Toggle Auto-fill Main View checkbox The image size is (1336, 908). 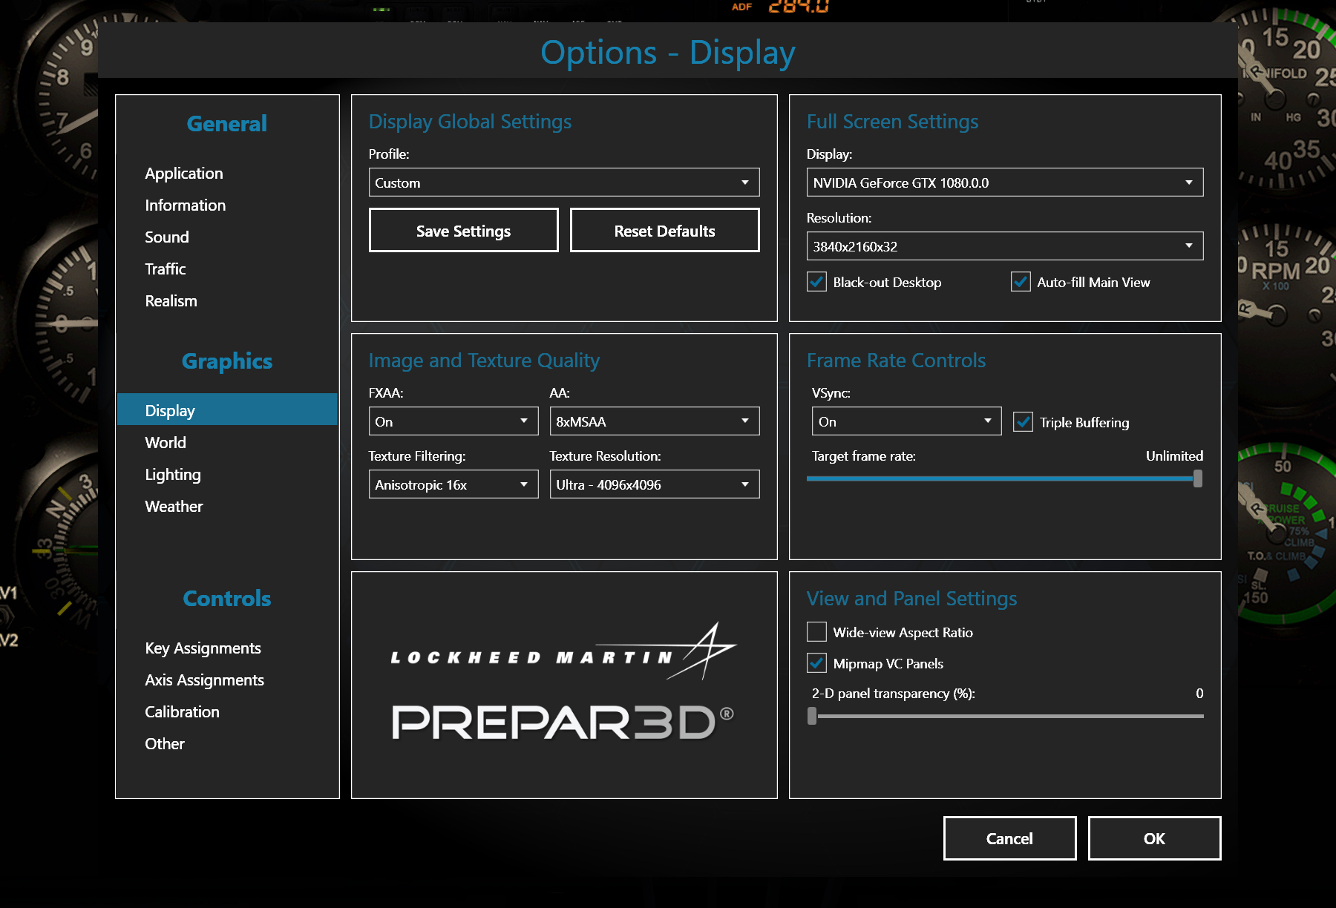point(1021,282)
